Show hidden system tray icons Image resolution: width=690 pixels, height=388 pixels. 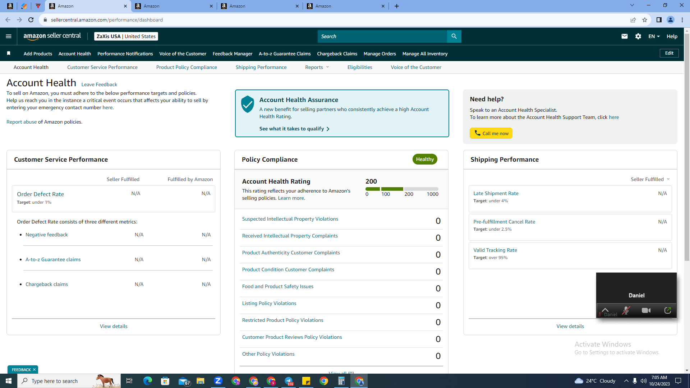[626, 381]
